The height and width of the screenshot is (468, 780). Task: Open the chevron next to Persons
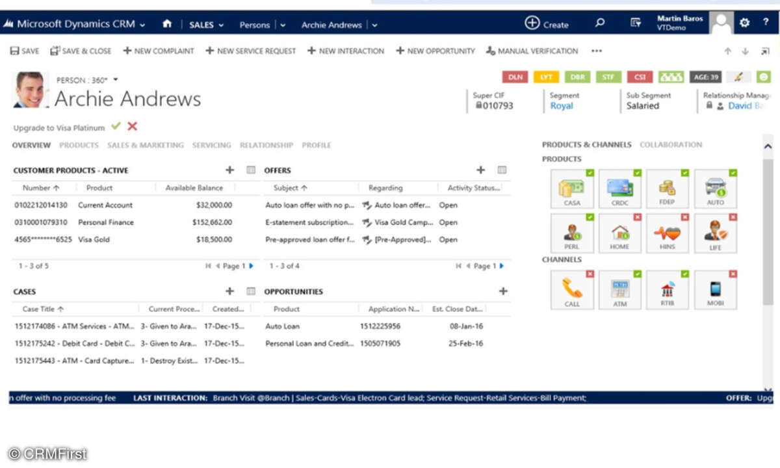[283, 25]
